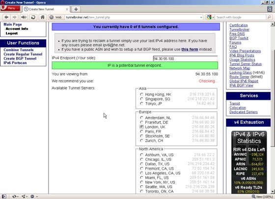Open the Home page button
The width and height of the screenshot is (275, 199).
tap(42, 17)
